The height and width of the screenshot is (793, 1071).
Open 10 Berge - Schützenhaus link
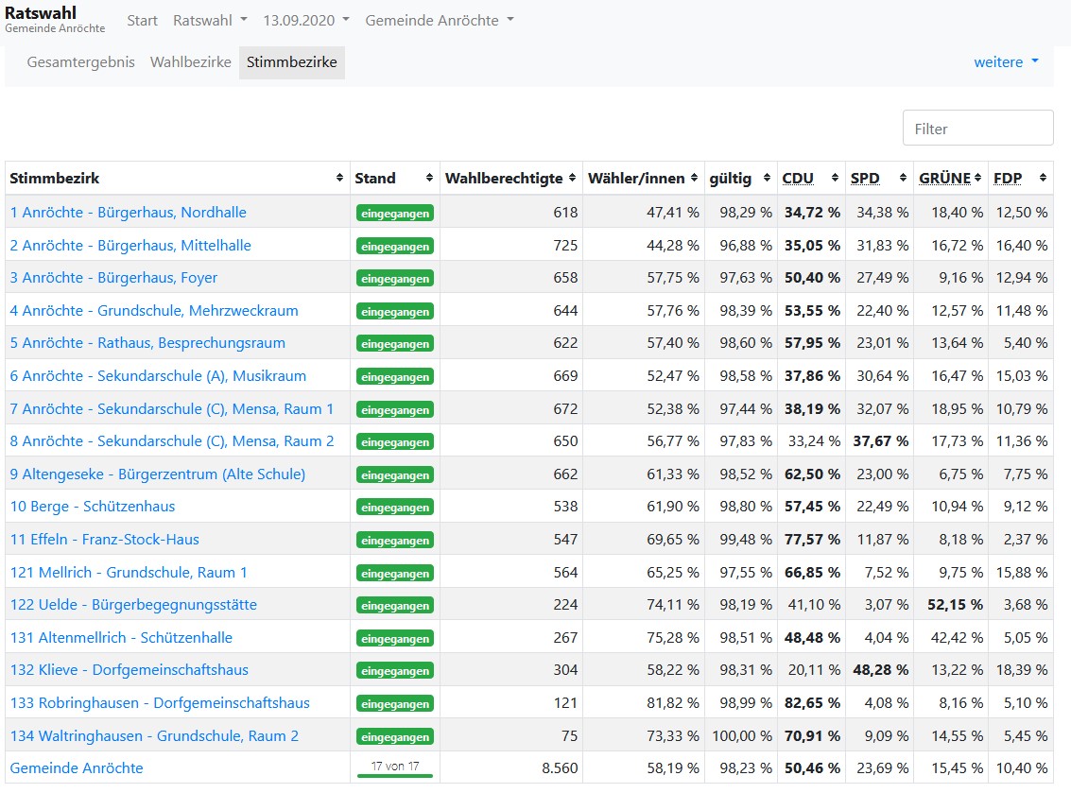[93, 506]
